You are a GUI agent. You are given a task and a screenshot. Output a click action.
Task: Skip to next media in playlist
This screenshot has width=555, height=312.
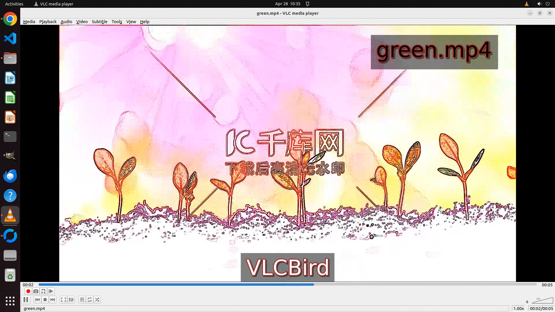53,300
